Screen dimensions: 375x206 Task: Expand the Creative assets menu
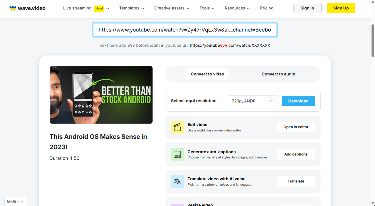pyautogui.click(x=172, y=8)
